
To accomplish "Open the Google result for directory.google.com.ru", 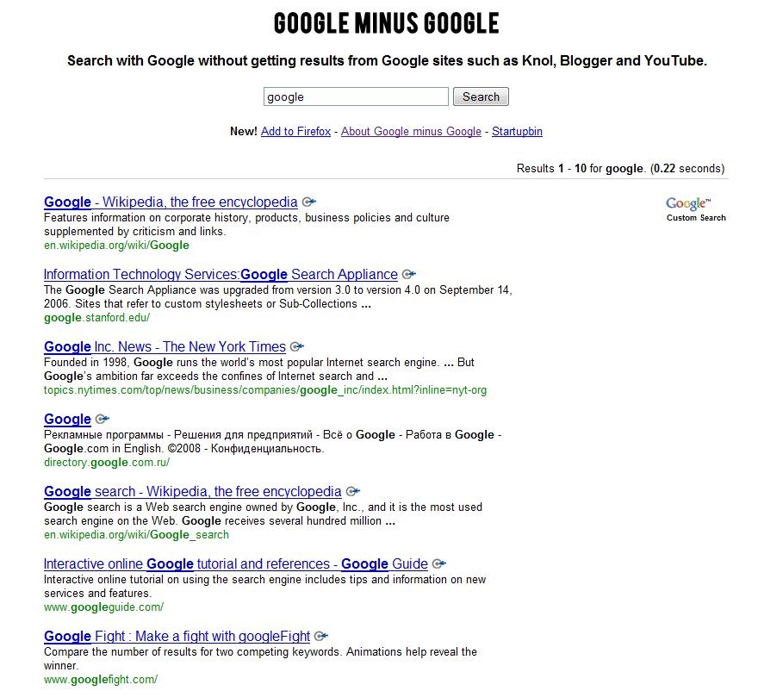I will click(x=67, y=420).
